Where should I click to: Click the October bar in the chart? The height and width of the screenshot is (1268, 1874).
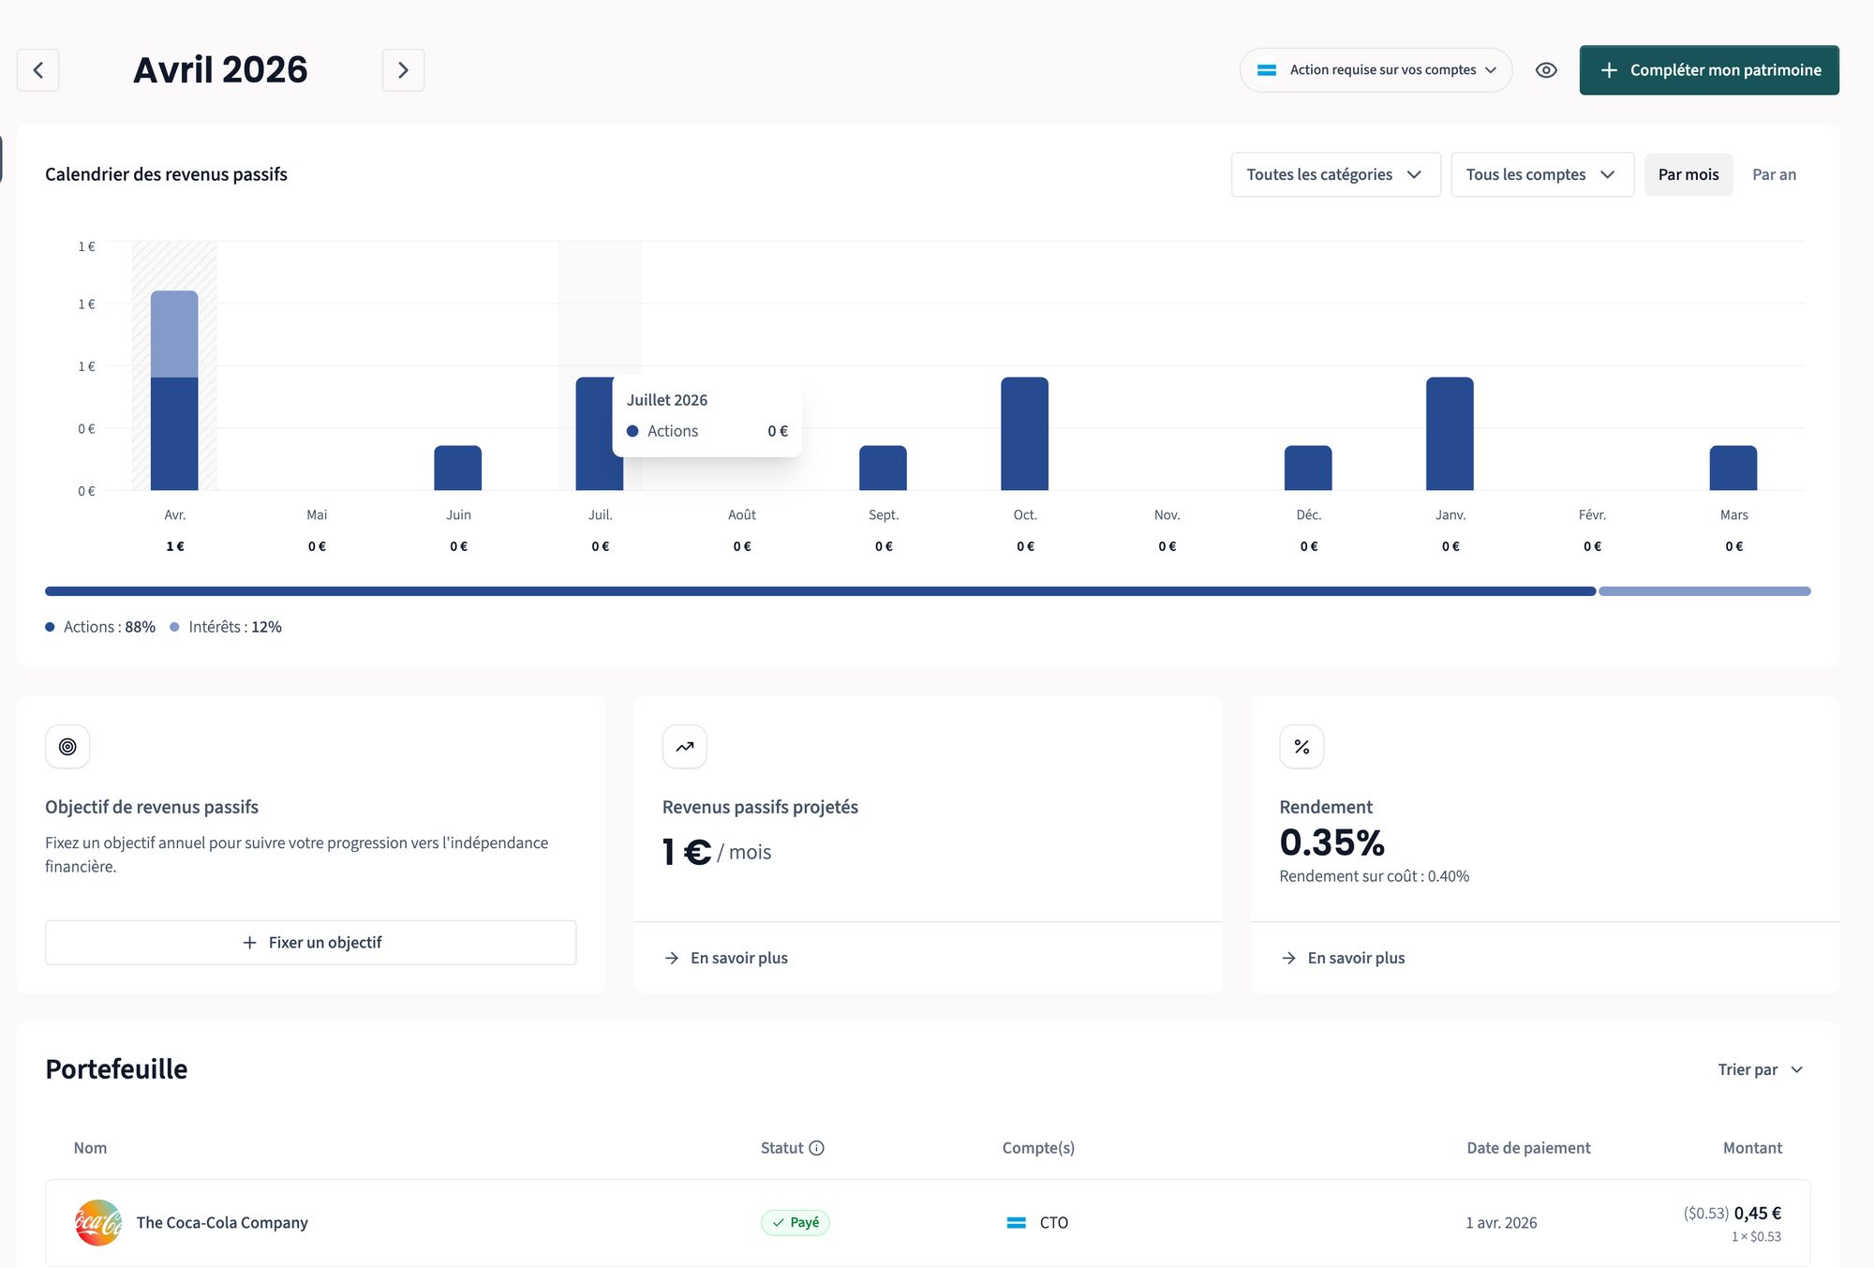[x=1024, y=433]
